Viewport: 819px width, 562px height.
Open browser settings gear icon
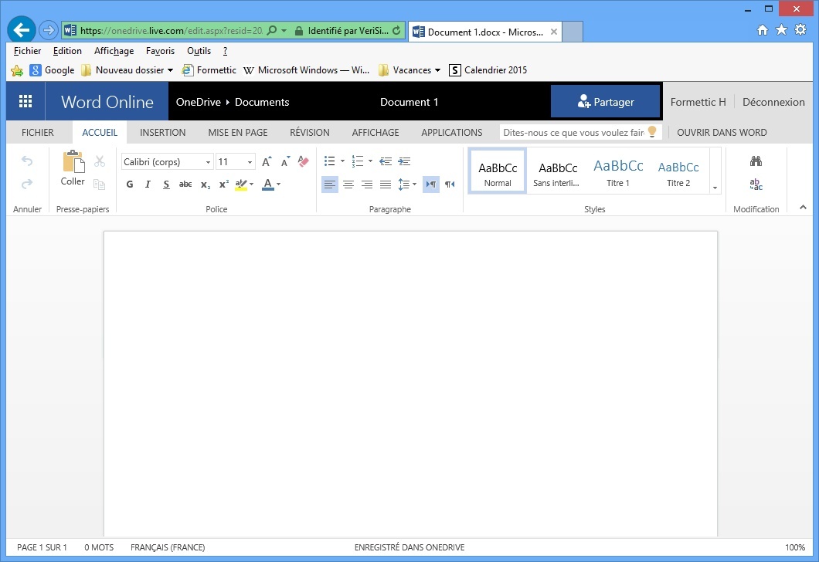[800, 30]
